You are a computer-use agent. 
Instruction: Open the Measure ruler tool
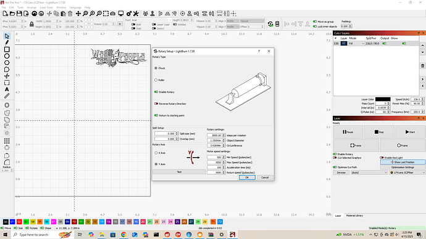point(7,96)
